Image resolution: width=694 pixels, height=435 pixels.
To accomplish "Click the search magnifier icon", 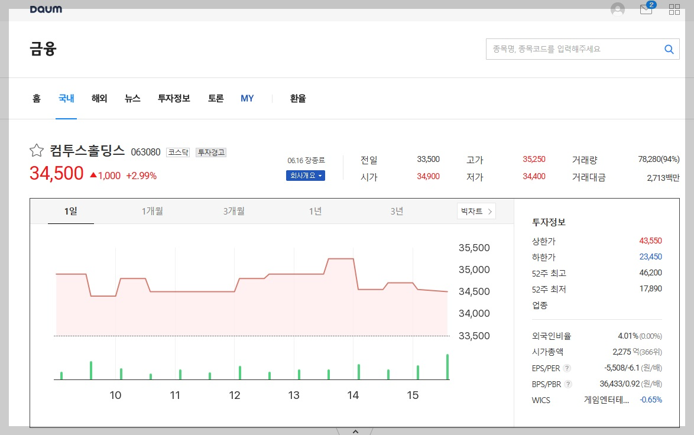I will click(x=669, y=49).
